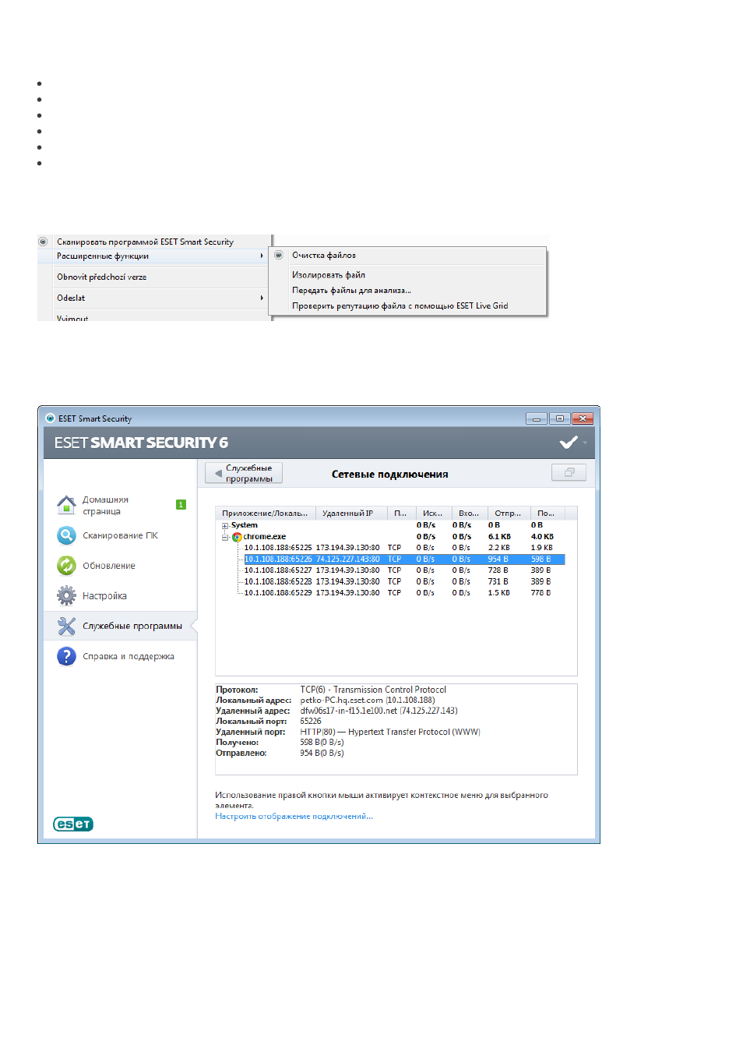Select the connection row 10.1.108.188:65227
This screenshot has width=743, height=1052.
pos(403,570)
